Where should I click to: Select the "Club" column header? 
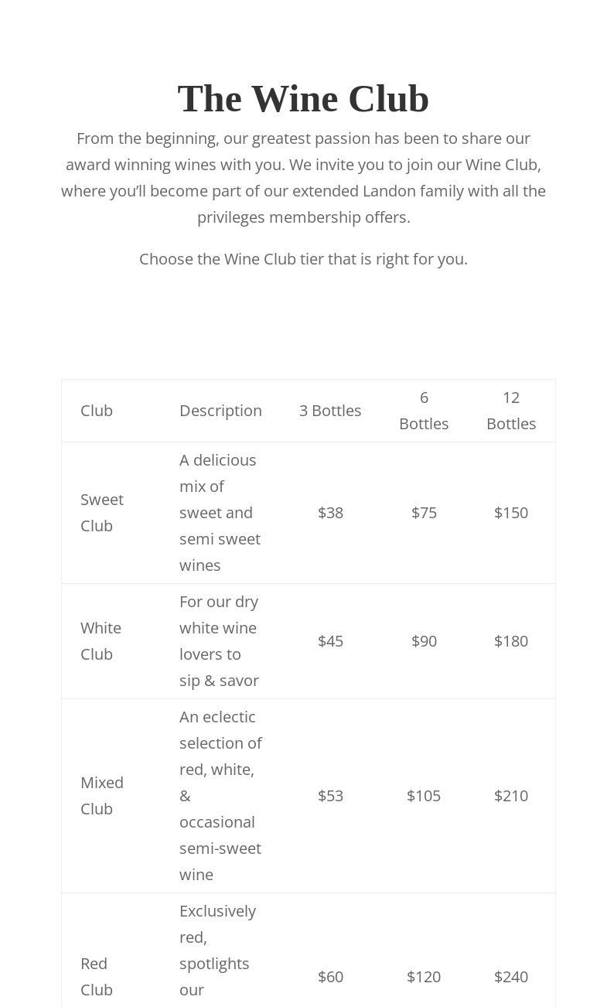coord(97,411)
